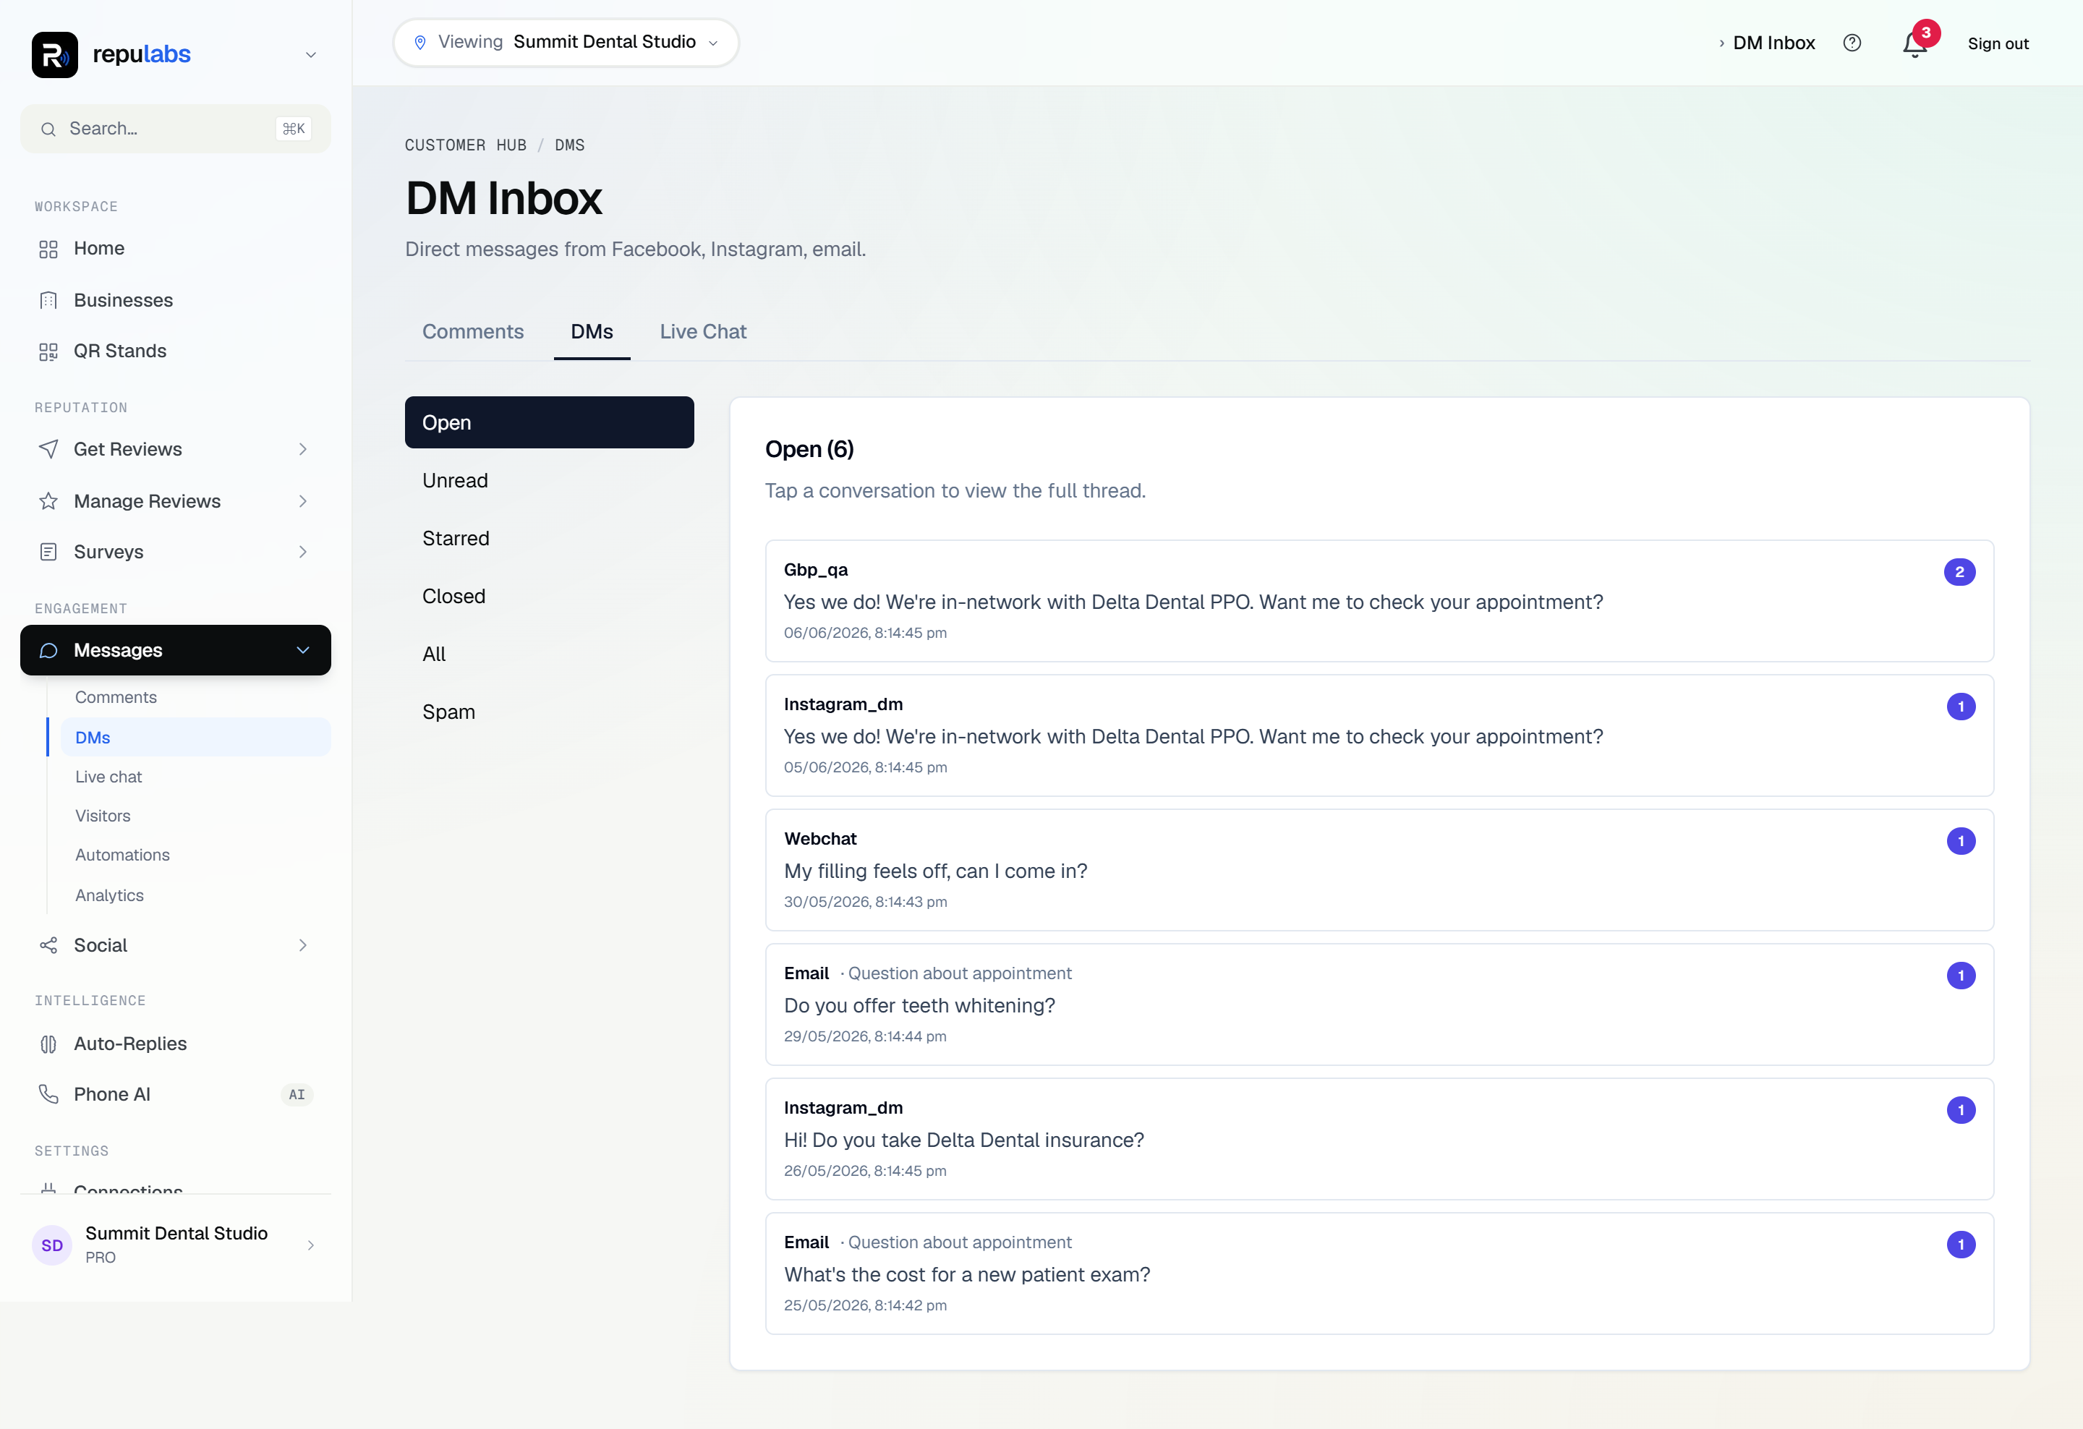Click the Businesses building icon

click(x=48, y=300)
